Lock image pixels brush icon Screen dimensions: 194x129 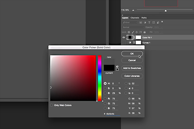133,32
